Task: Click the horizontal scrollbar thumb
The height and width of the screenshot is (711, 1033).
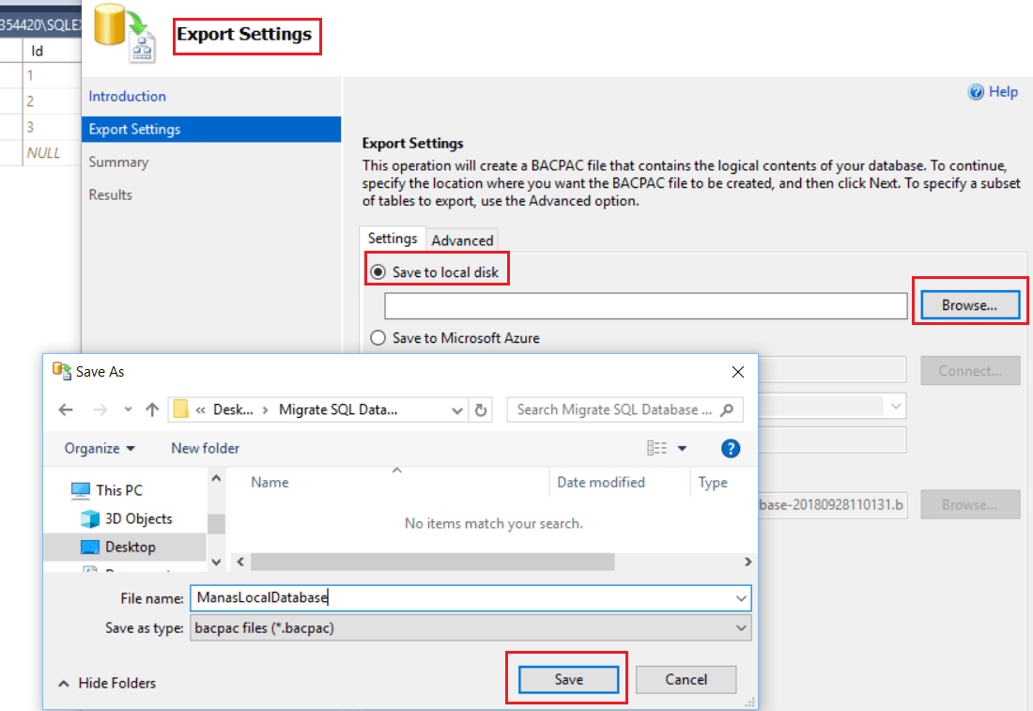Action: click(x=433, y=562)
